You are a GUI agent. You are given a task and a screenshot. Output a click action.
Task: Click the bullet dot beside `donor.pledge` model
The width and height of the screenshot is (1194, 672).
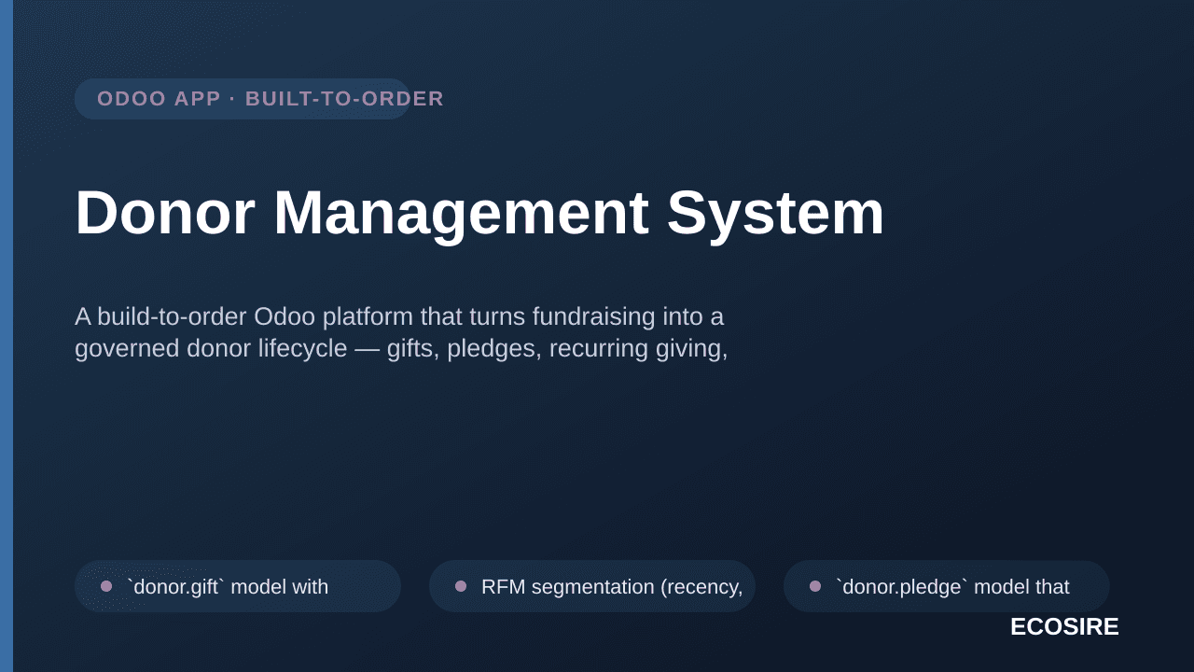coord(815,586)
